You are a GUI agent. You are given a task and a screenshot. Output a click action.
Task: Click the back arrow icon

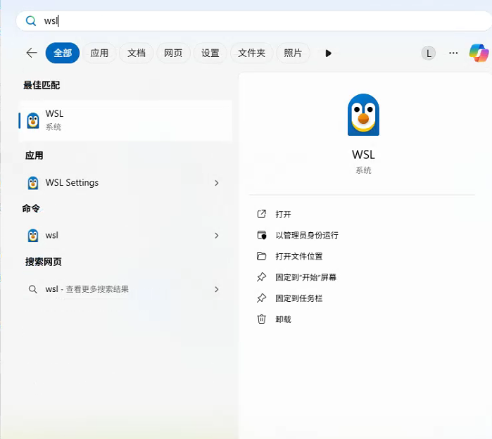(32, 53)
